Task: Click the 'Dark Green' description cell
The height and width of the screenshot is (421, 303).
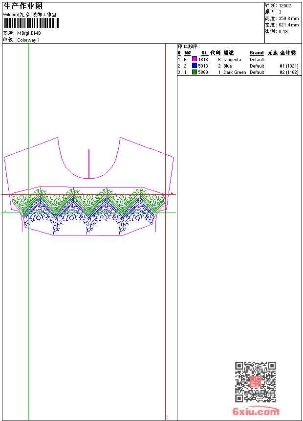Action: [235, 72]
